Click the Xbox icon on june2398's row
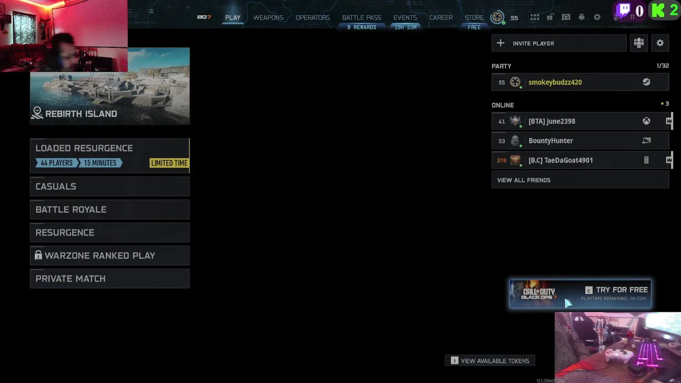 pos(646,121)
